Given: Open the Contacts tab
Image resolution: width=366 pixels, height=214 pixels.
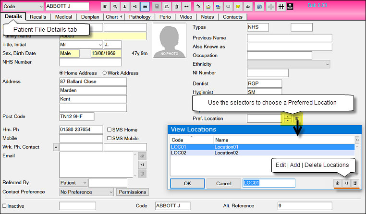Looking at the screenshot, I should pos(232,17).
